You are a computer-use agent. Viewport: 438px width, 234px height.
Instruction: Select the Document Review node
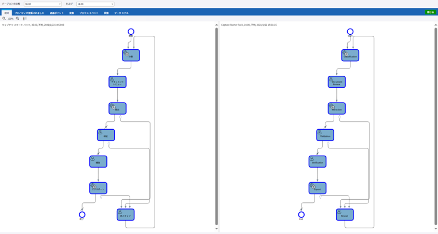pos(337,81)
